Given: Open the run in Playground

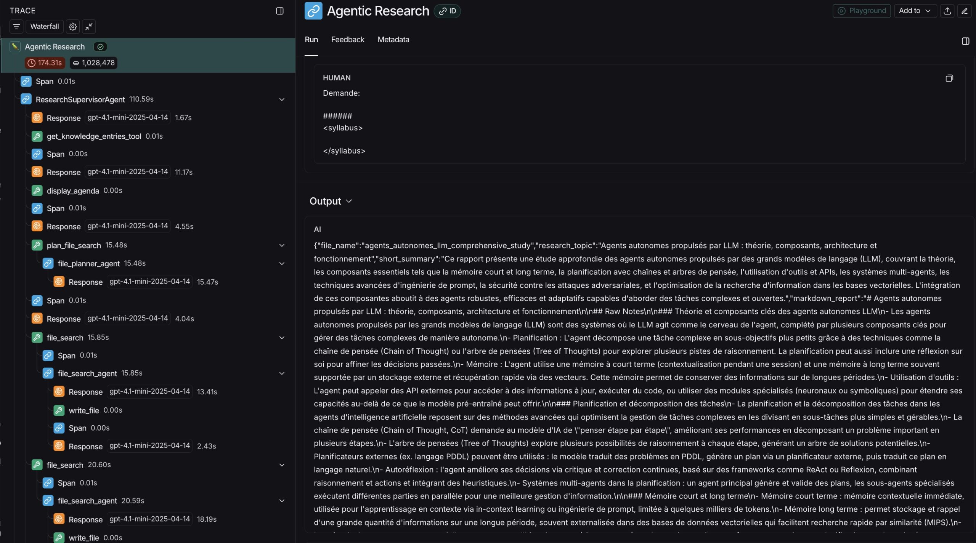Looking at the screenshot, I should click(861, 11).
